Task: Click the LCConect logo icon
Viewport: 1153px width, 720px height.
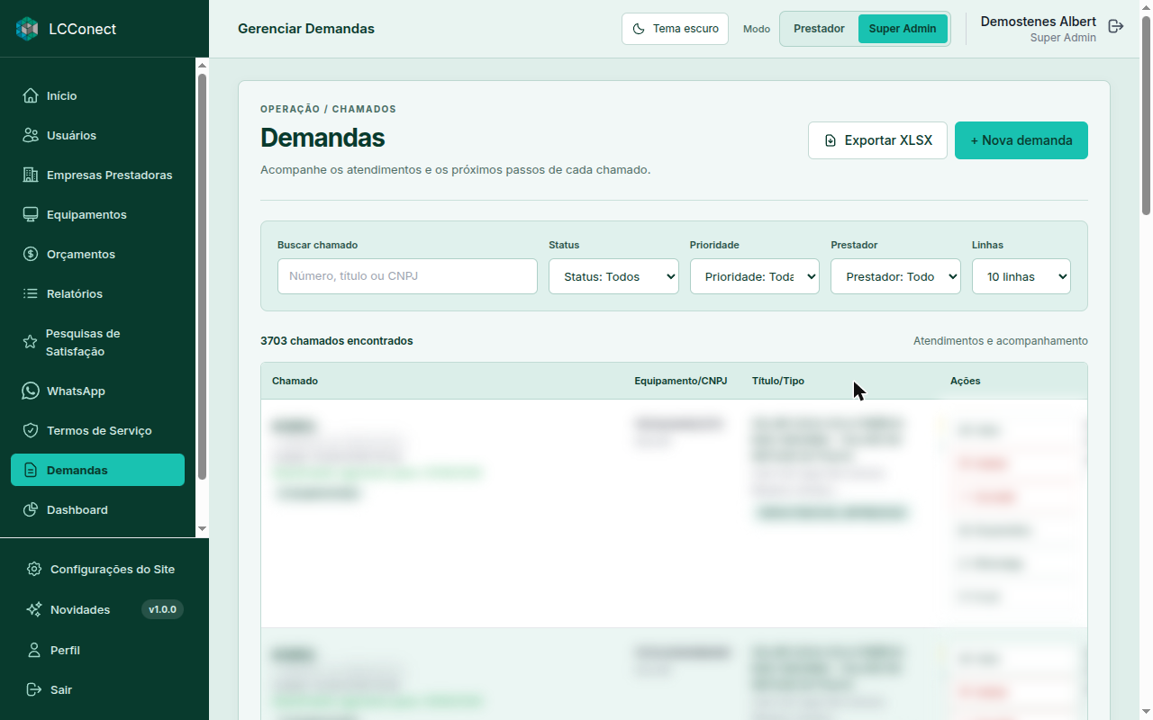Action: pyautogui.click(x=27, y=29)
